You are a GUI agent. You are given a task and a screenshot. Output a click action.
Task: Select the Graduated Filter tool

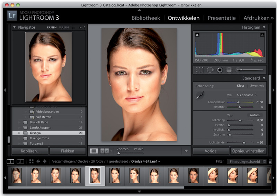coord(229,70)
